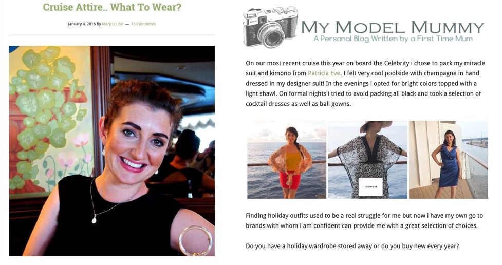Click the holiday wardrobe question text
502x265 pixels.
[352, 246]
